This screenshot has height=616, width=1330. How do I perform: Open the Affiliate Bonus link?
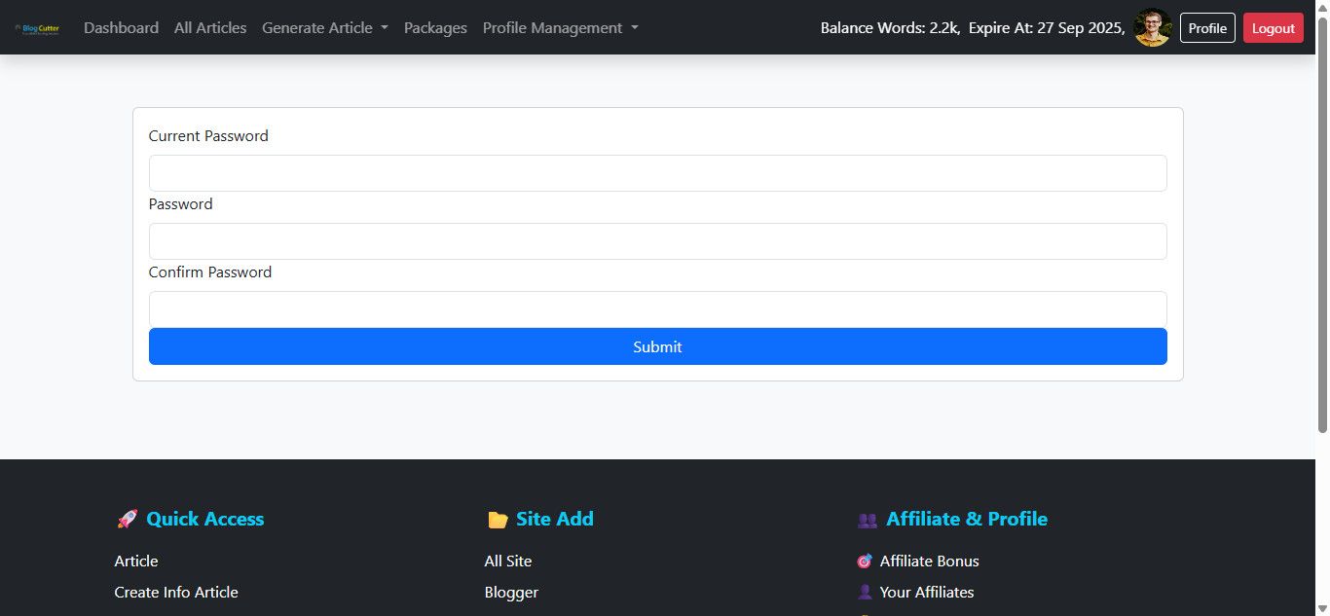929,562
